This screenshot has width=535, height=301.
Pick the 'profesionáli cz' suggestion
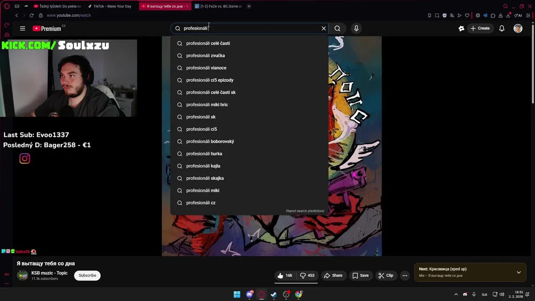pyautogui.click(x=249, y=203)
